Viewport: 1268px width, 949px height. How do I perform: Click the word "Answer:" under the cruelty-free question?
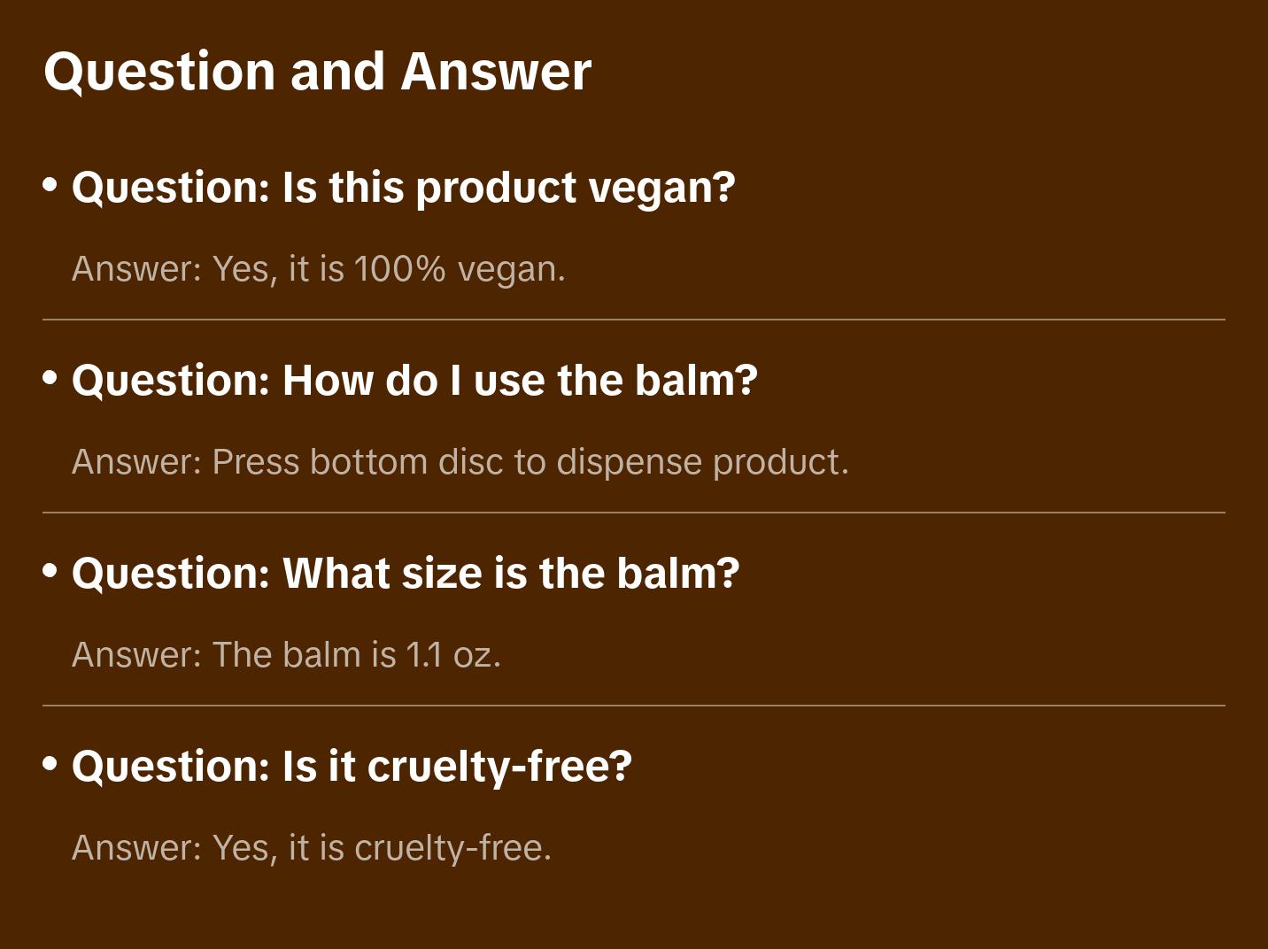point(136,848)
